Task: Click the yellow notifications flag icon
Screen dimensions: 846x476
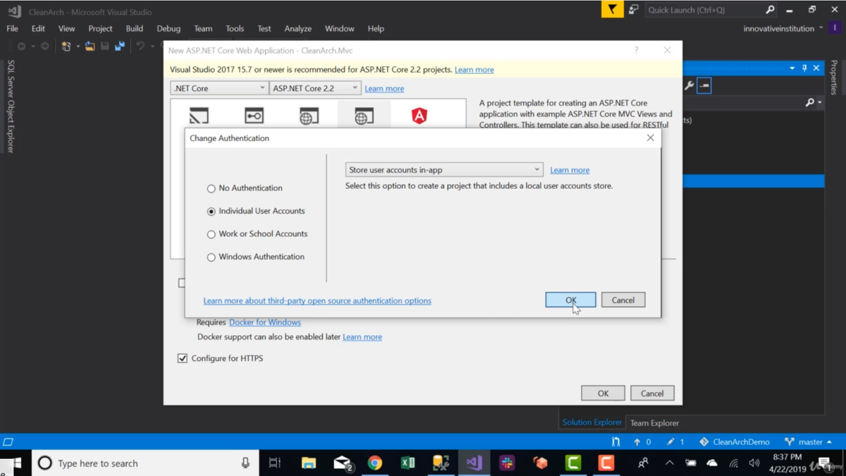Action: [612, 10]
